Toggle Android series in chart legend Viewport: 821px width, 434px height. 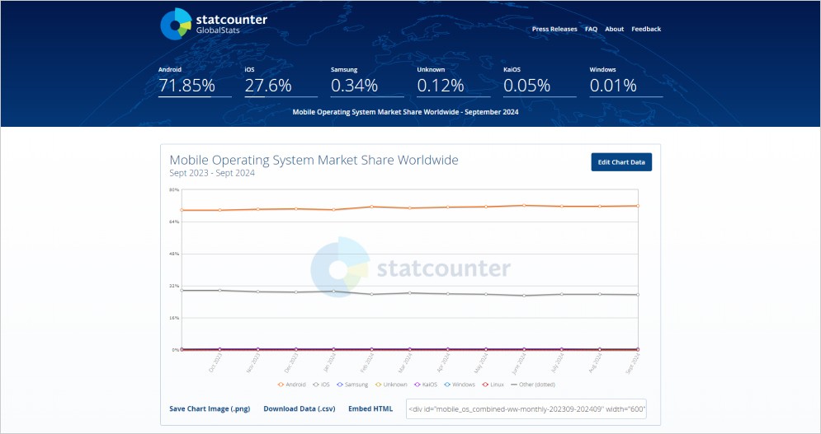pos(292,385)
